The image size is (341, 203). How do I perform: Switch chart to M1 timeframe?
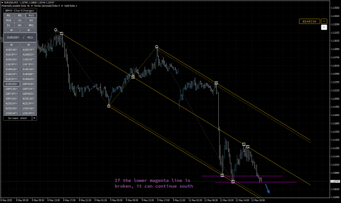pos(9,15)
